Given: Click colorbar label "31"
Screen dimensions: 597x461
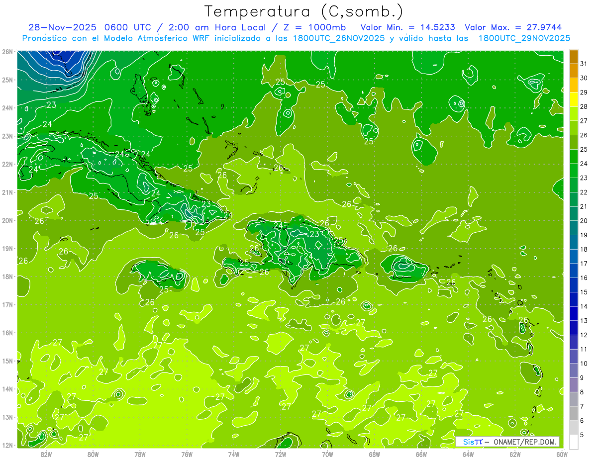Looking at the screenshot, I should (x=584, y=63).
